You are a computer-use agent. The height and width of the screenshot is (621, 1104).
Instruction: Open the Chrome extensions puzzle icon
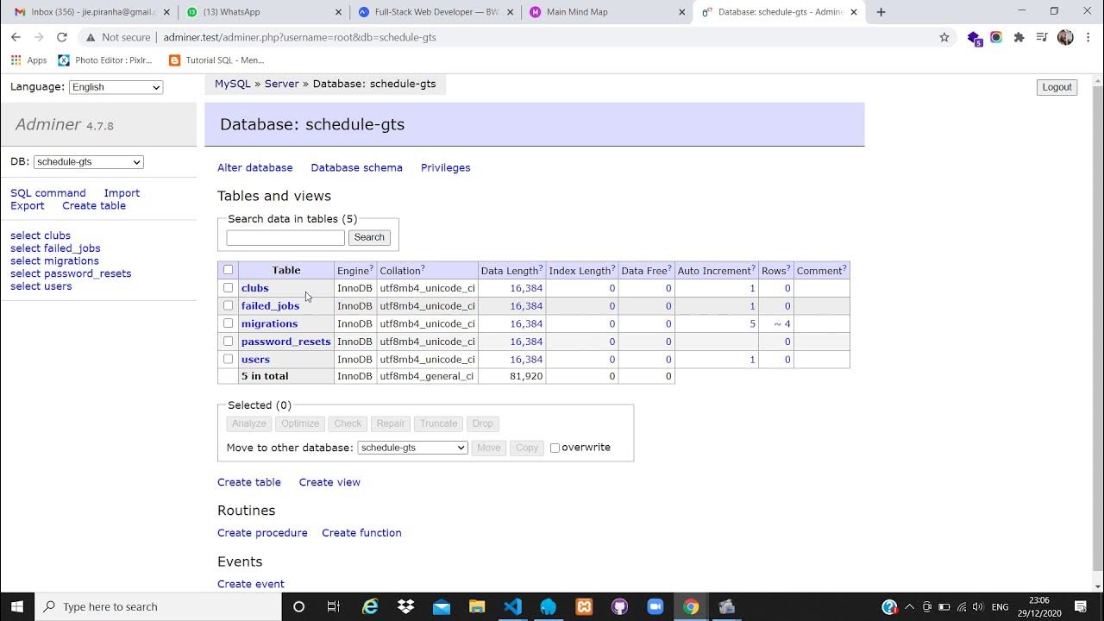[1019, 37]
